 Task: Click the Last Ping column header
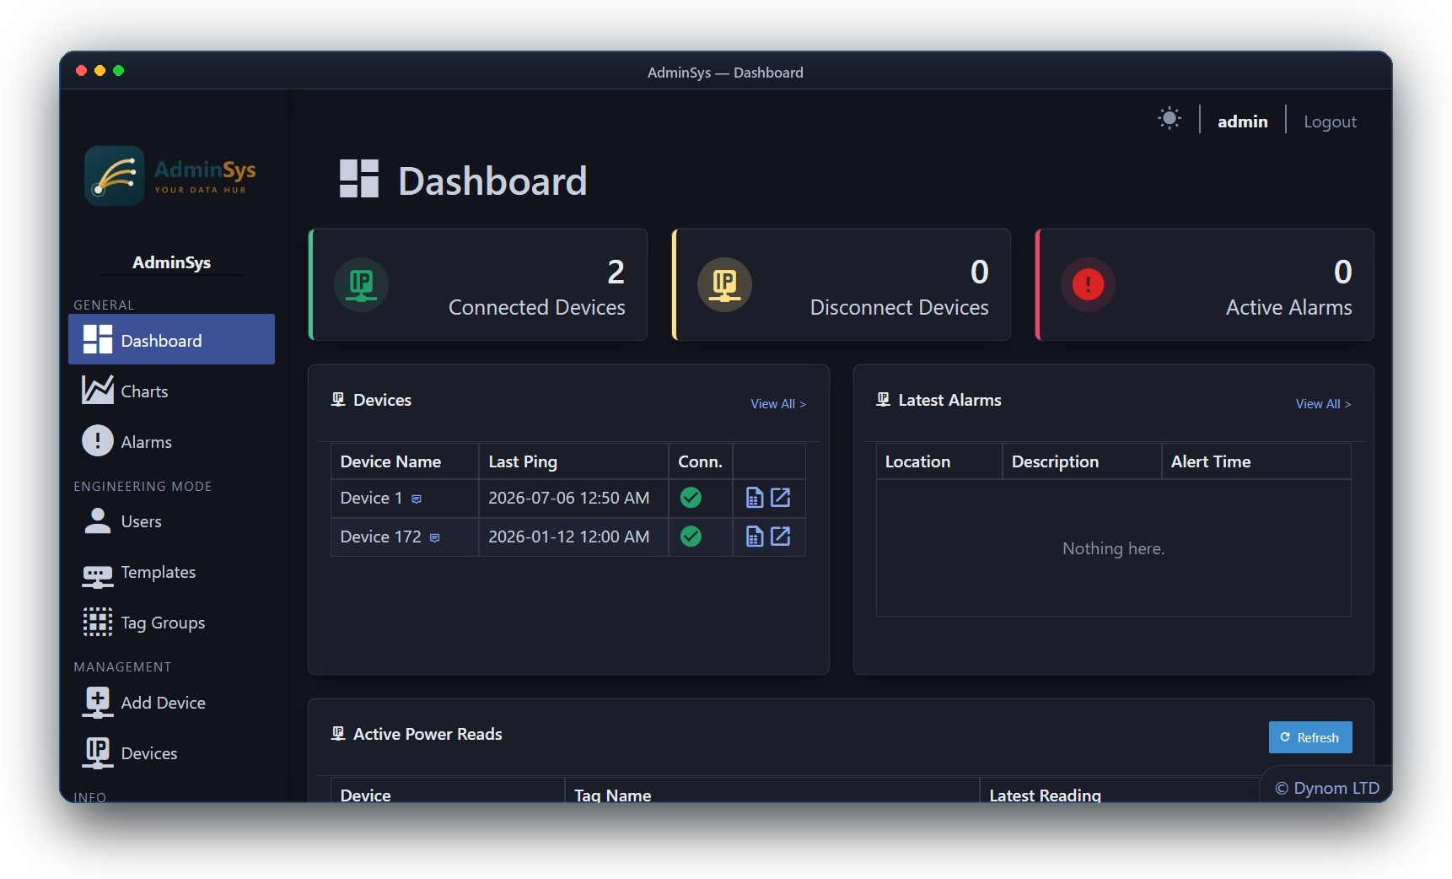[x=573, y=461]
